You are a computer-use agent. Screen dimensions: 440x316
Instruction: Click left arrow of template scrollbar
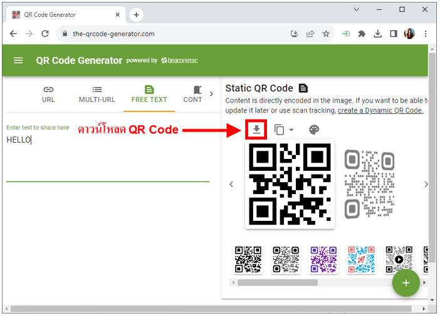point(233,283)
